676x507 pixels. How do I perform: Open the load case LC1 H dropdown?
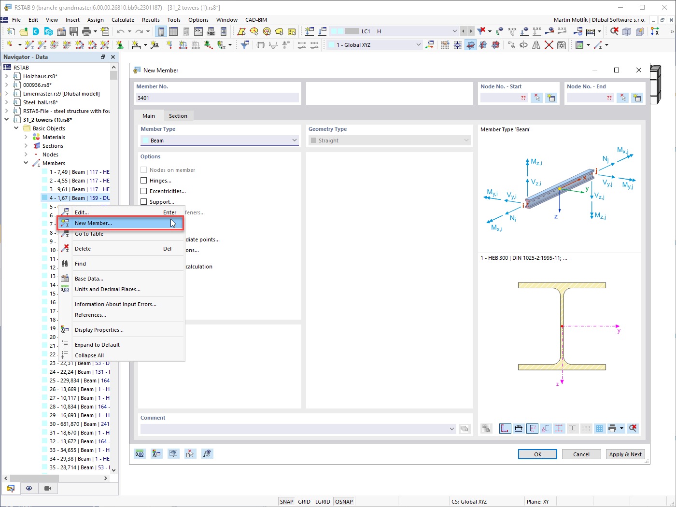click(x=394, y=31)
